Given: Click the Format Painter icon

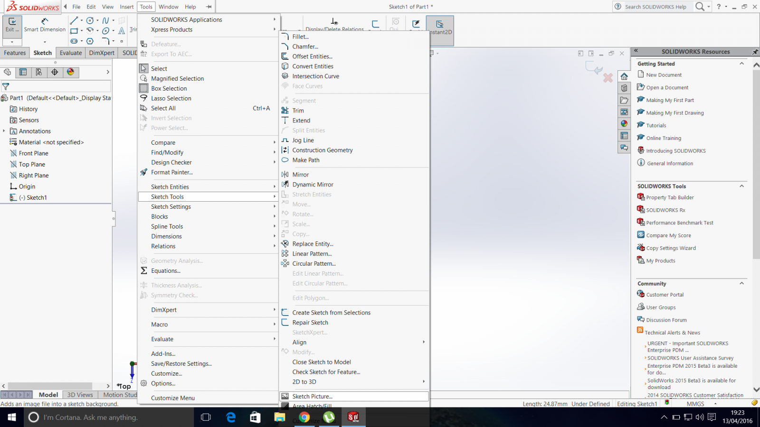Looking at the screenshot, I should coord(144,172).
